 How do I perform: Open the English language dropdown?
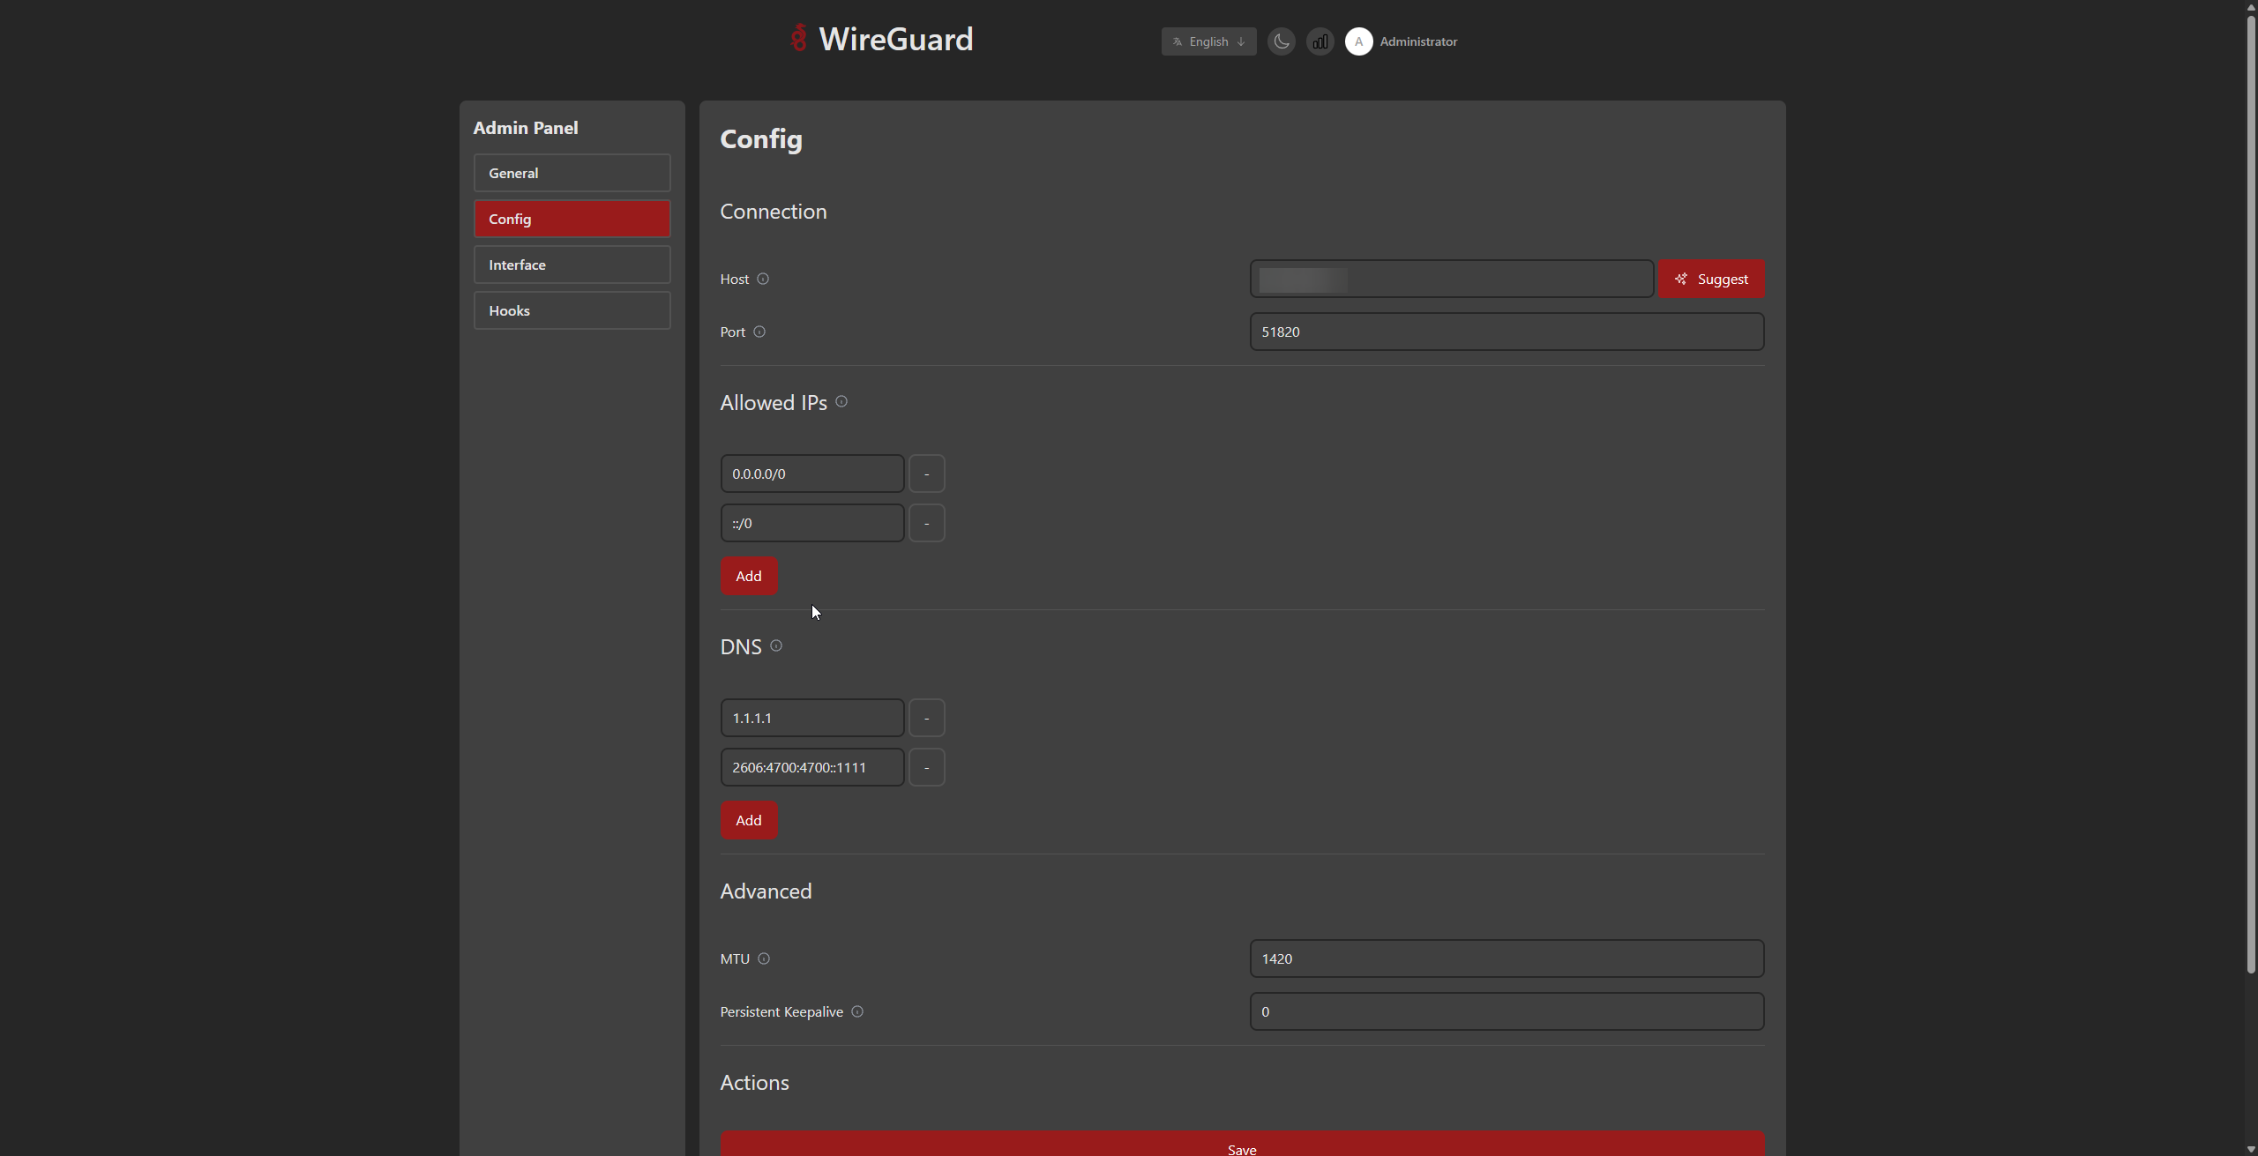pyautogui.click(x=1208, y=41)
